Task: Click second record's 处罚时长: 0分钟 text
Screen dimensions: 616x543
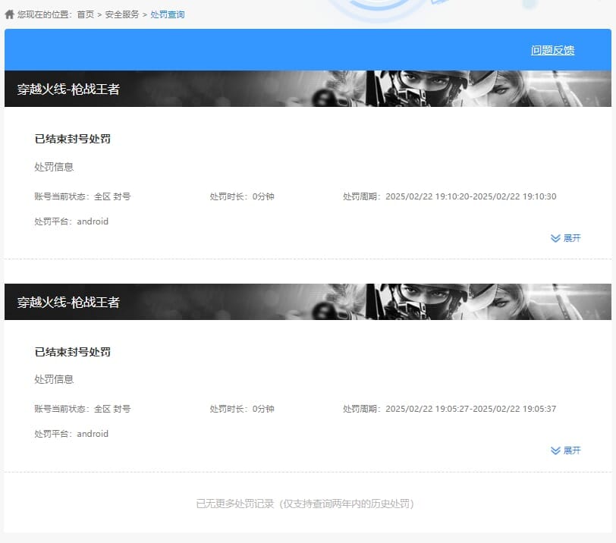Action: pyautogui.click(x=242, y=409)
